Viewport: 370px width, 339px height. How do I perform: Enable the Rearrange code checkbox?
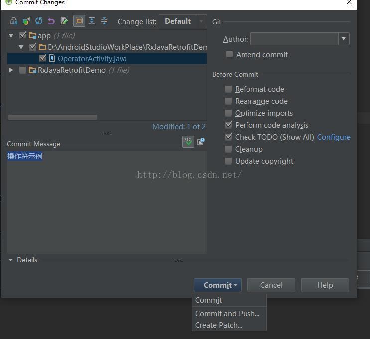[228, 101]
